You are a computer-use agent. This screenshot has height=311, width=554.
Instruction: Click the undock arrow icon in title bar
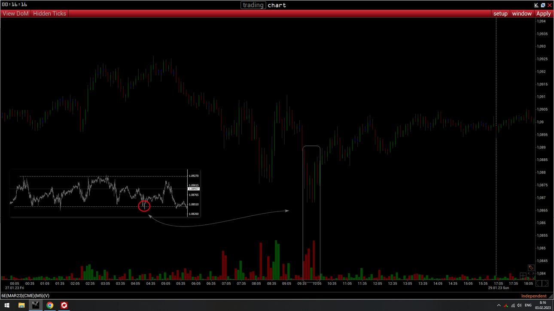pyautogui.click(x=536, y=5)
